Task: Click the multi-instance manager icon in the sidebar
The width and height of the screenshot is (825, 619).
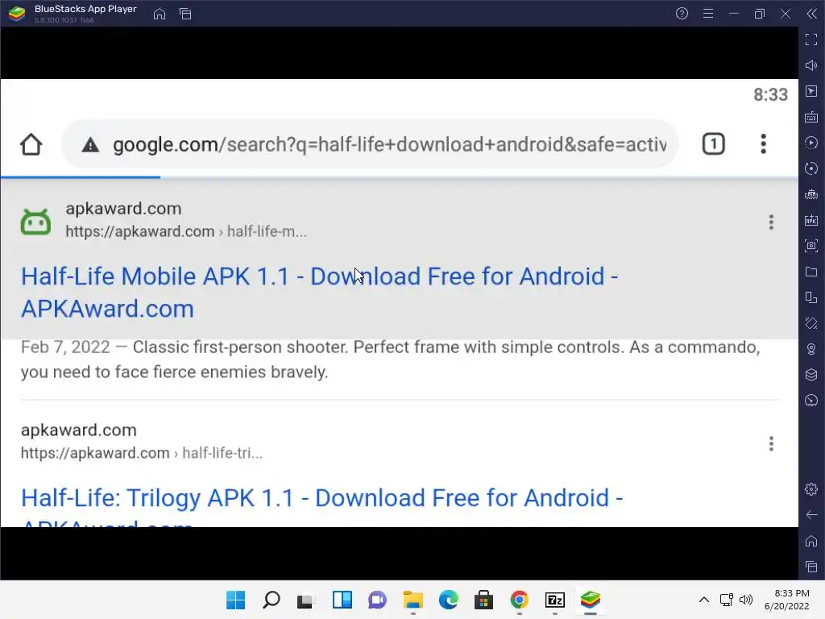Action: click(x=811, y=297)
